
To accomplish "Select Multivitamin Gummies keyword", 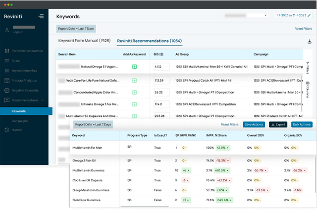I will (88, 170).
